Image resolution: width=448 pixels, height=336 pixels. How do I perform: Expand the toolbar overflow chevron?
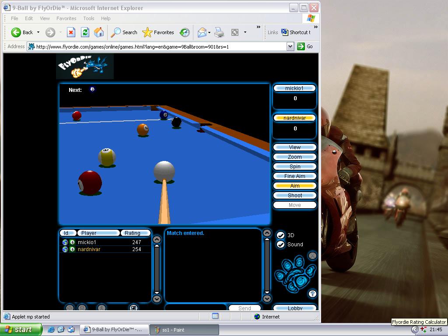pos(258,27)
